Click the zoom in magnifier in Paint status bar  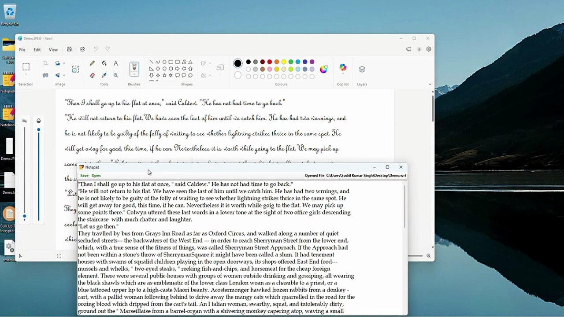(428, 256)
